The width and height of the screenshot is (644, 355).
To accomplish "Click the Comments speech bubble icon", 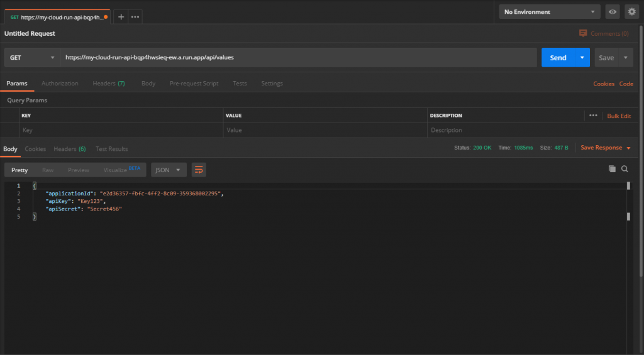I will [x=583, y=33].
